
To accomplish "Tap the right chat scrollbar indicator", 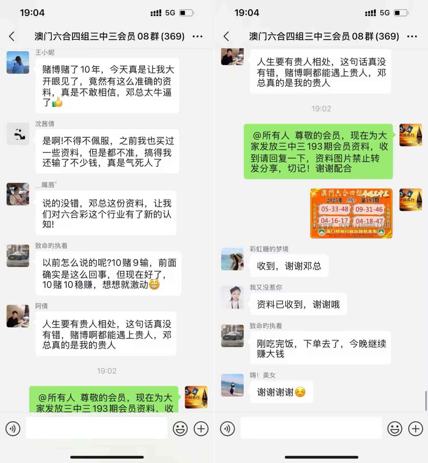I will click(426, 401).
